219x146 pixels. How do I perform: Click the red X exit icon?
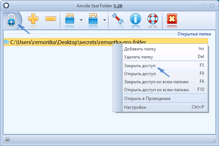coord(172,20)
